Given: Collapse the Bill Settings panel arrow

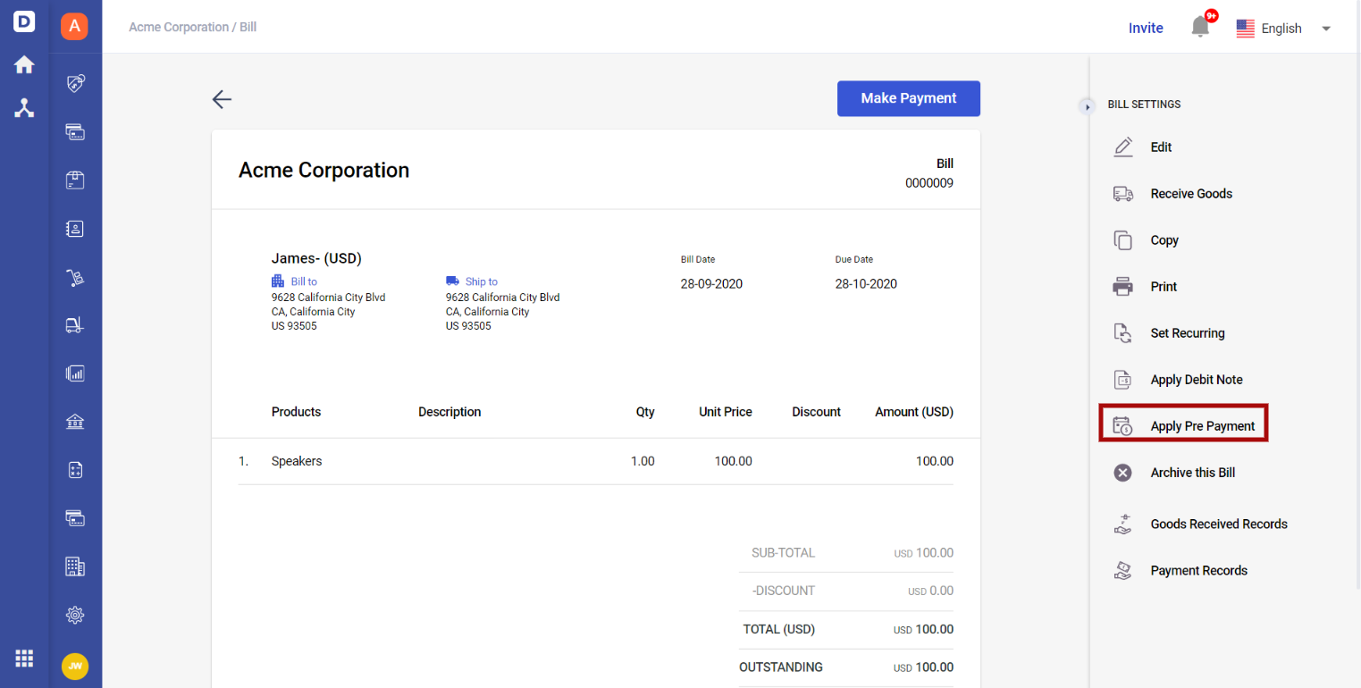Looking at the screenshot, I should (x=1088, y=106).
